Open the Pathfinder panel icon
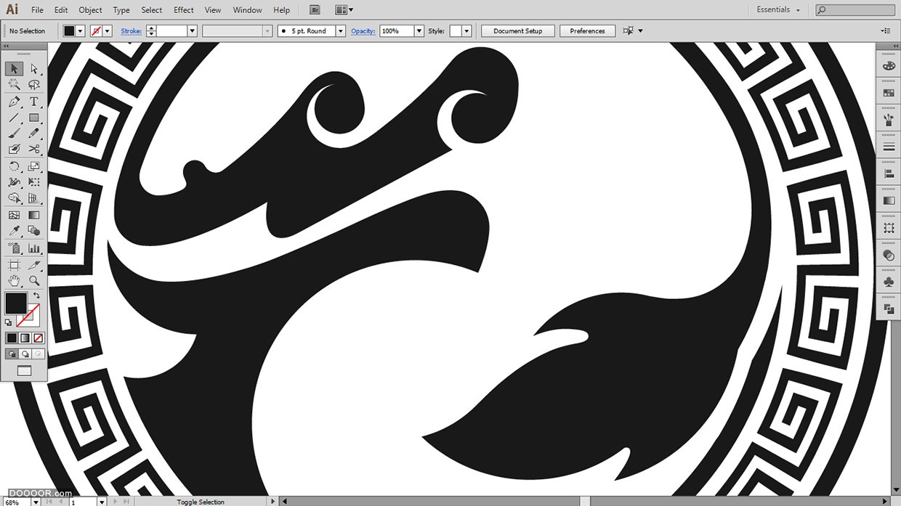The height and width of the screenshot is (506, 901). pyautogui.click(x=889, y=309)
